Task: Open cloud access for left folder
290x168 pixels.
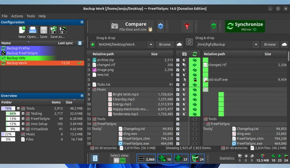Action: click(179, 44)
